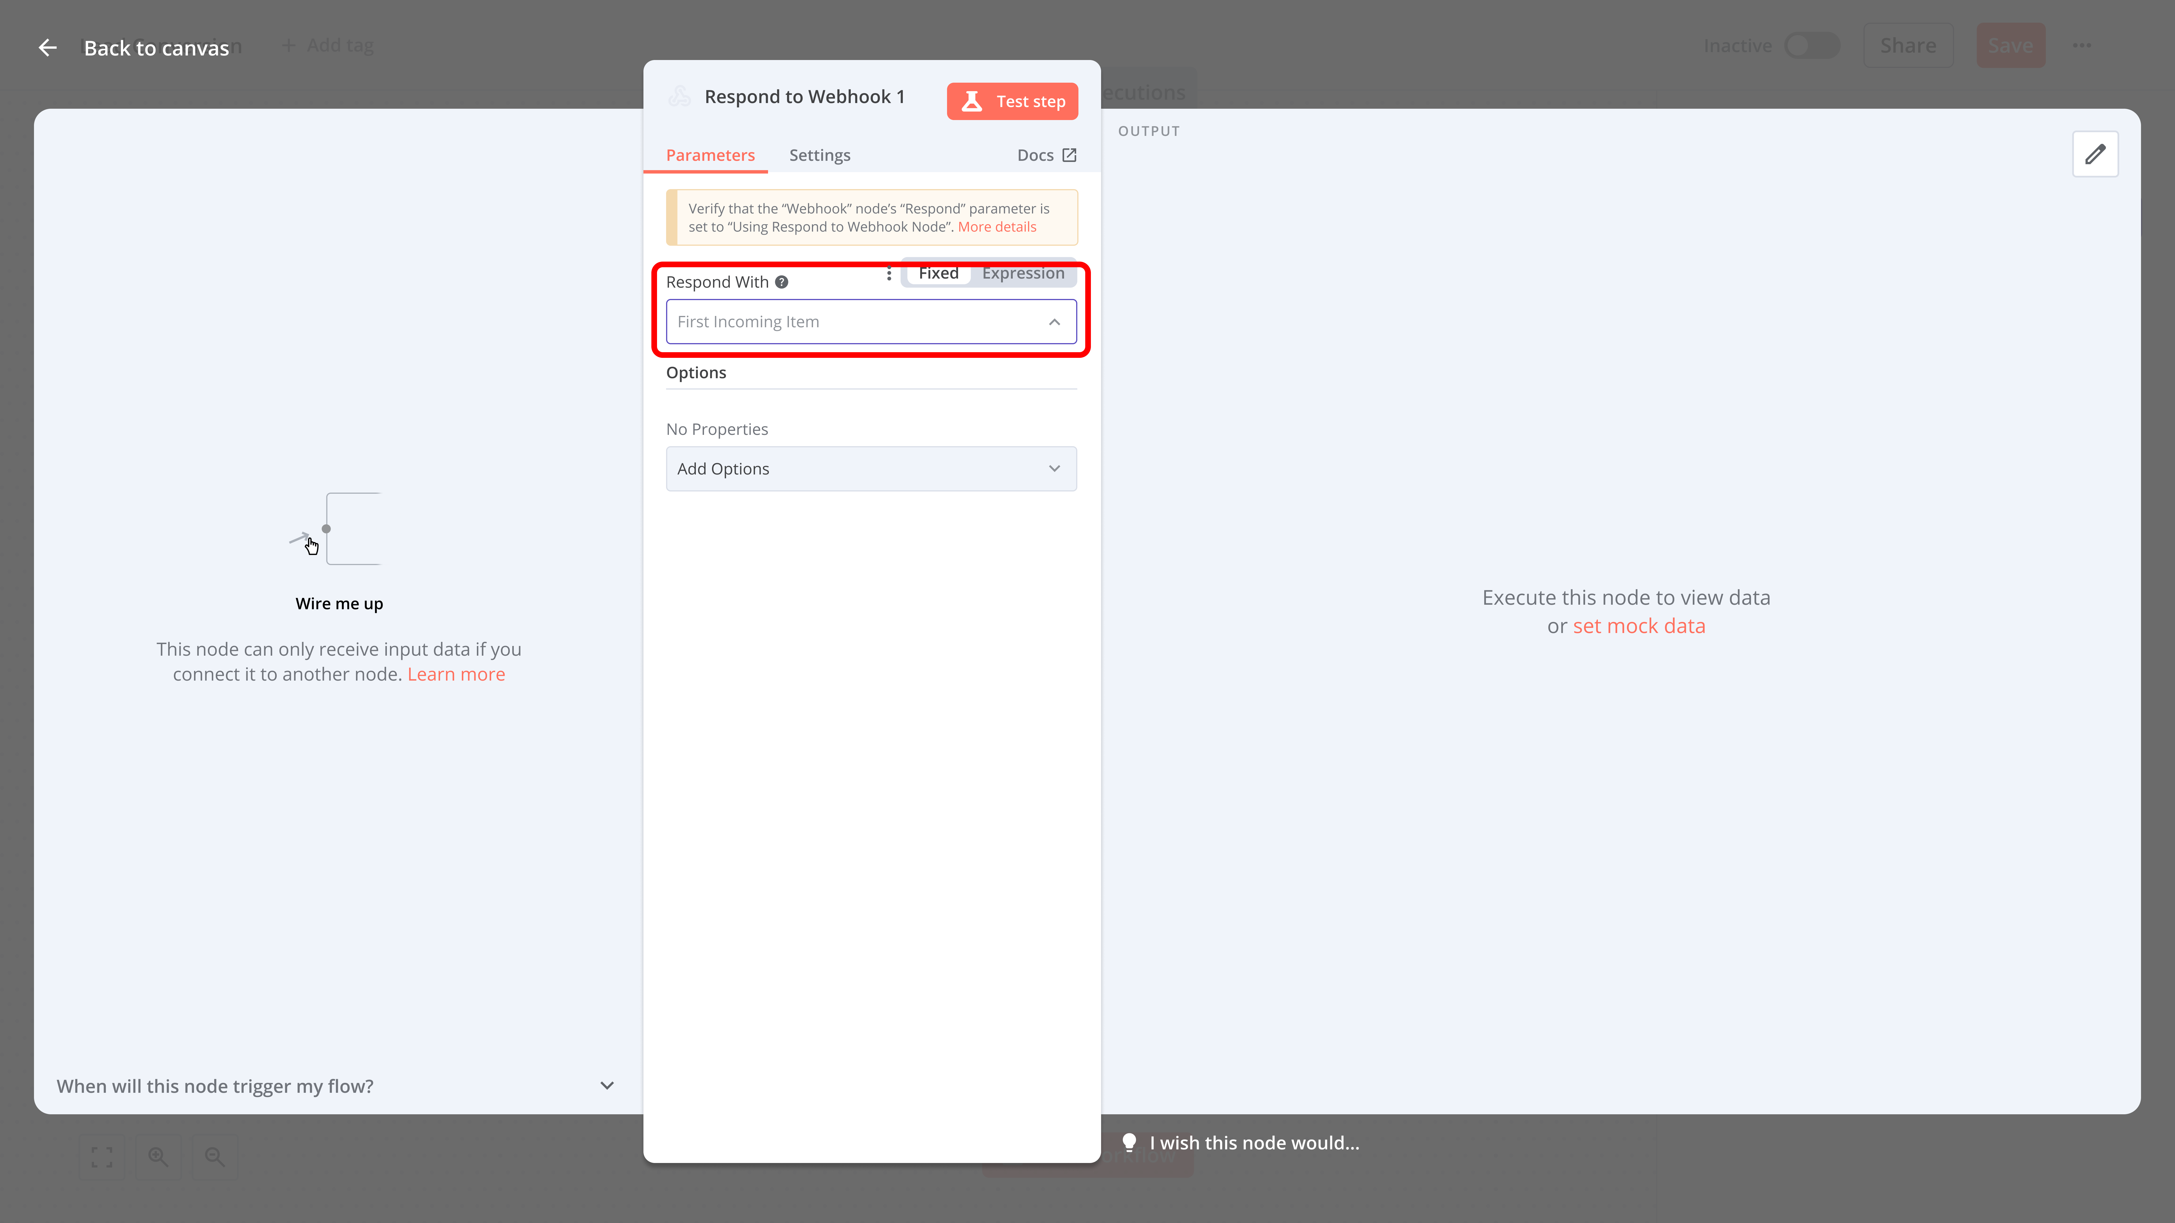Screen dimensions: 2175x1223
Task: Expand the Add Options dropdown
Action: coord(871,469)
